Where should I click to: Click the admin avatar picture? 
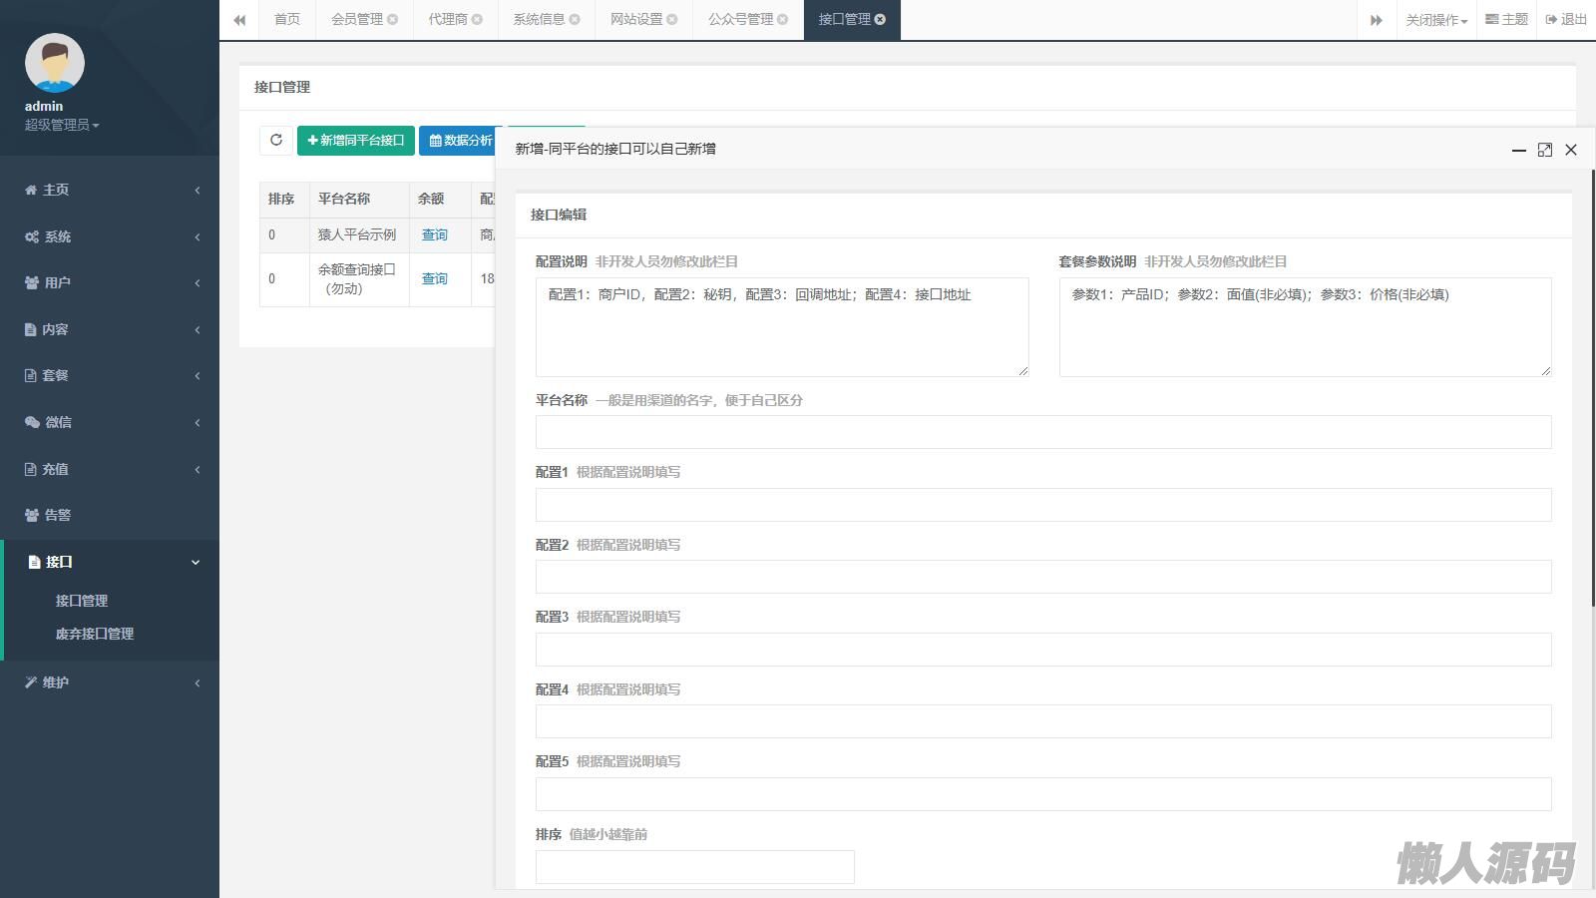click(x=55, y=63)
